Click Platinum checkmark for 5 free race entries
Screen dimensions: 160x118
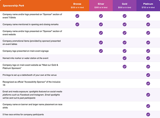[148, 114]
